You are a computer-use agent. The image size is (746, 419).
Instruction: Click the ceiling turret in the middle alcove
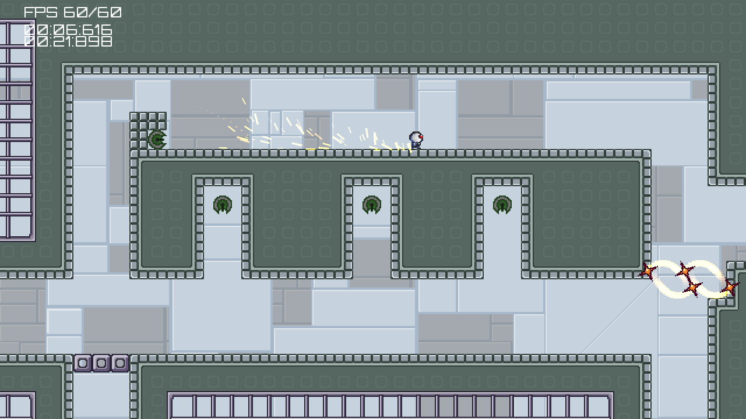(372, 205)
